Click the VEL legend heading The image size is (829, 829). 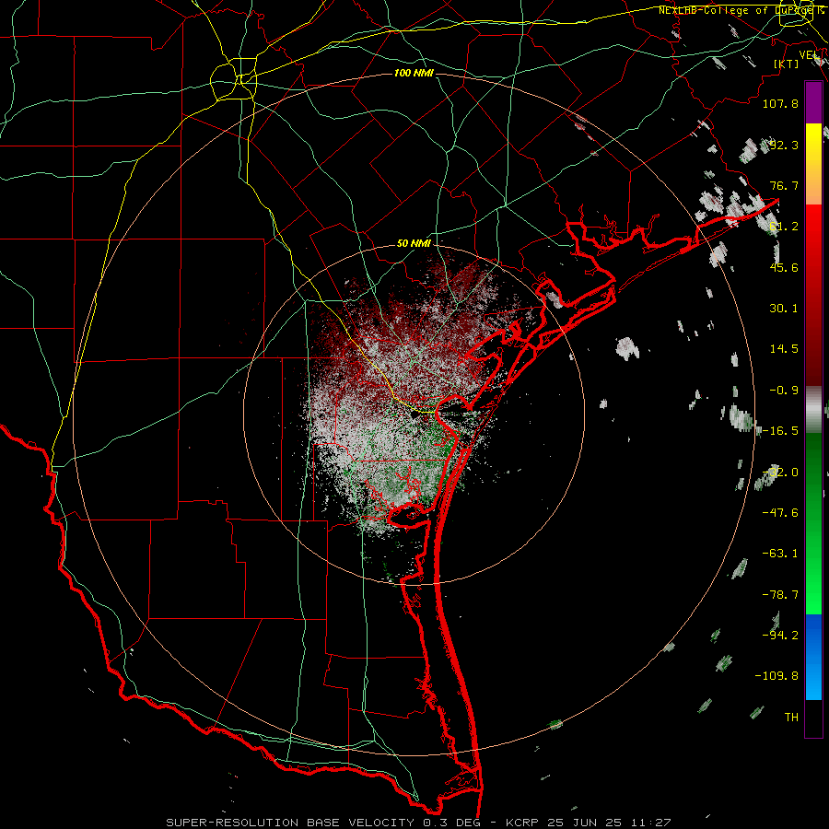coord(810,54)
